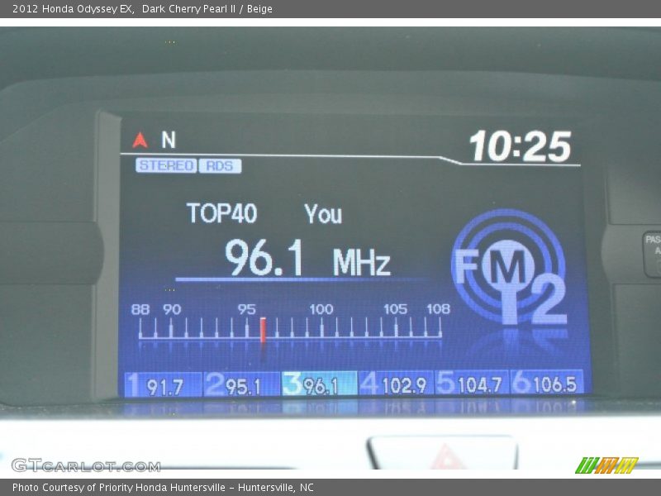The image size is (661, 496).
Task: Click the STEREO indicator badge
Action: click(x=166, y=165)
